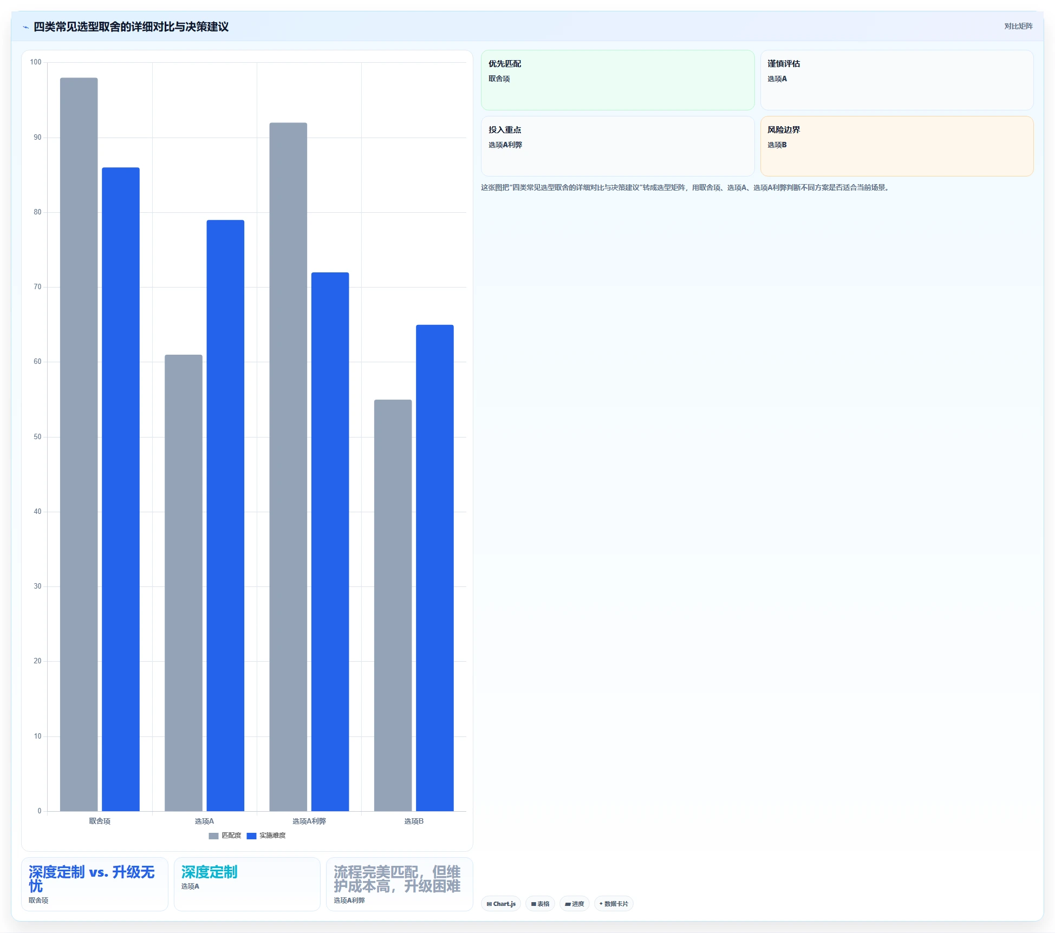Viewport: 1055px width, 933px height.
Task: Toggle the 实施难度 legend item
Action: tap(266, 836)
